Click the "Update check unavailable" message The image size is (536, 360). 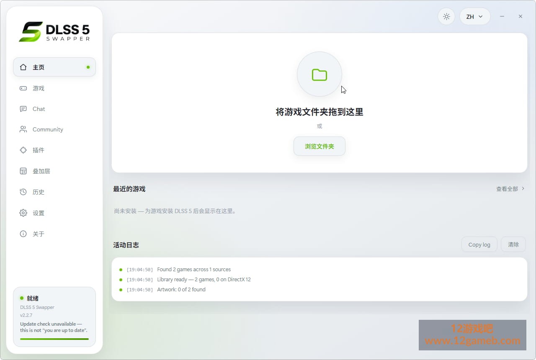54,327
